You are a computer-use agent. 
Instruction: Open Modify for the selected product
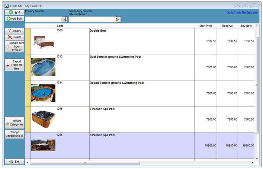(15, 31)
